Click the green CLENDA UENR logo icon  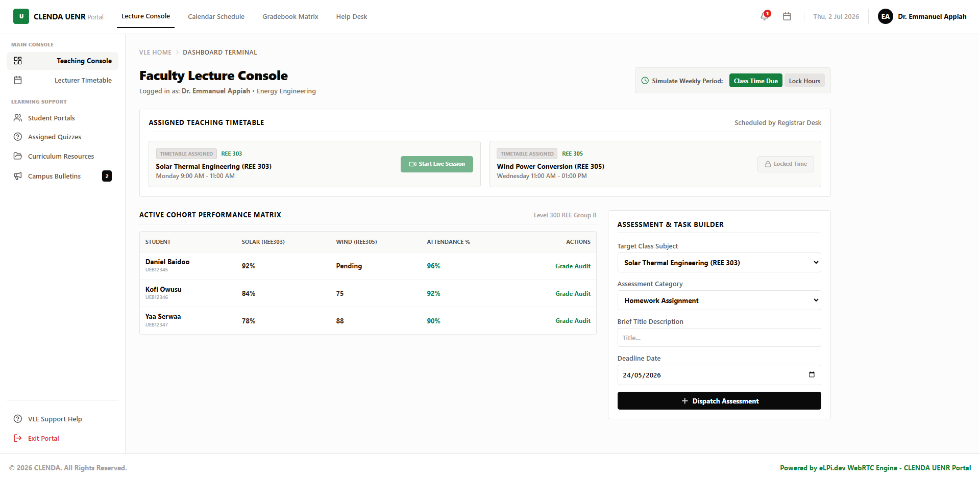click(21, 16)
